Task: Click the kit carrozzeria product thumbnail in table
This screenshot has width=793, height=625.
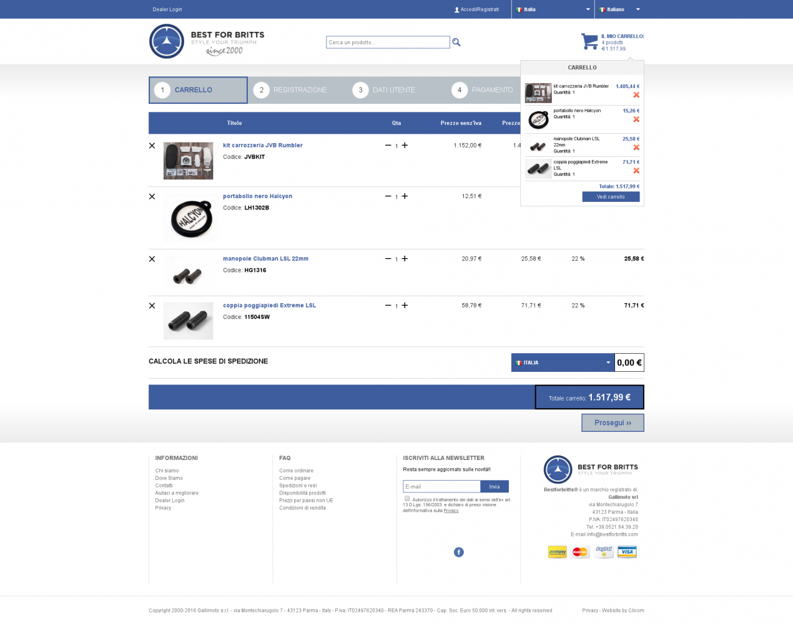Action: (x=188, y=161)
